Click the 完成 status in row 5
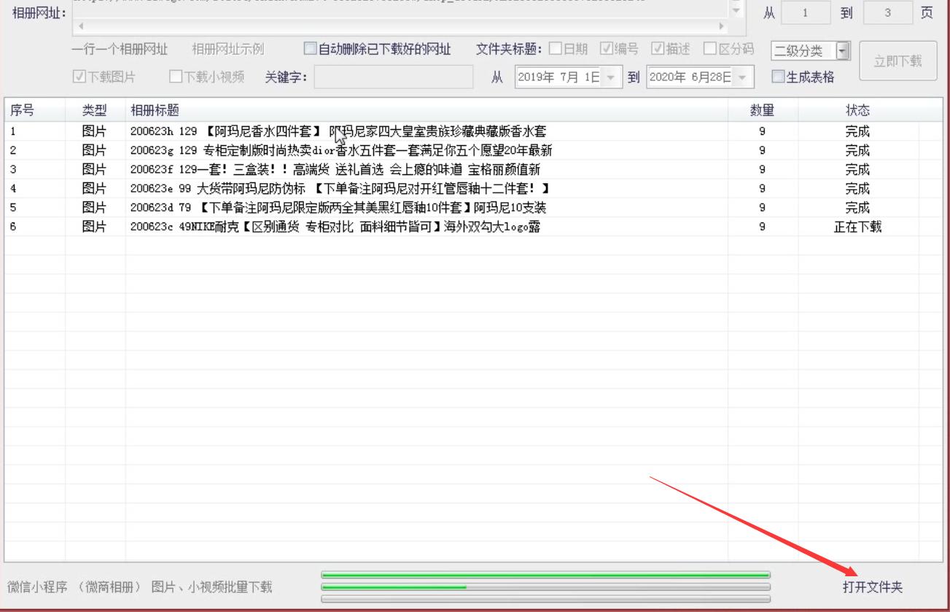The height and width of the screenshot is (612, 950). click(858, 208)
